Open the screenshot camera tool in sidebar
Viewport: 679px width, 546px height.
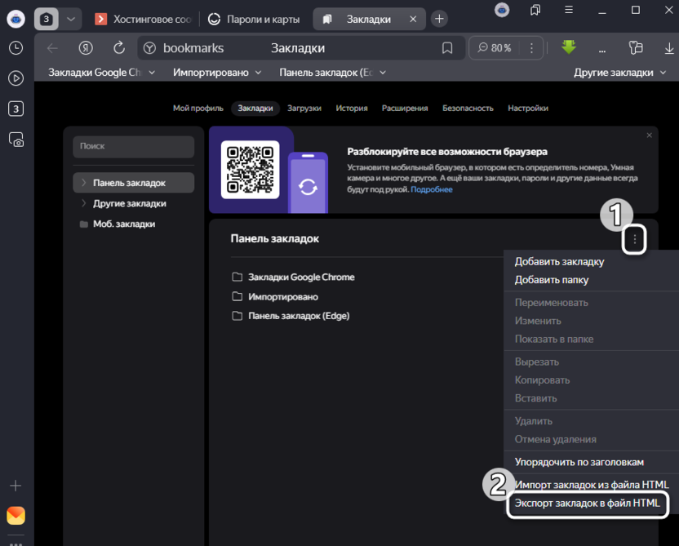pos(16,140)
